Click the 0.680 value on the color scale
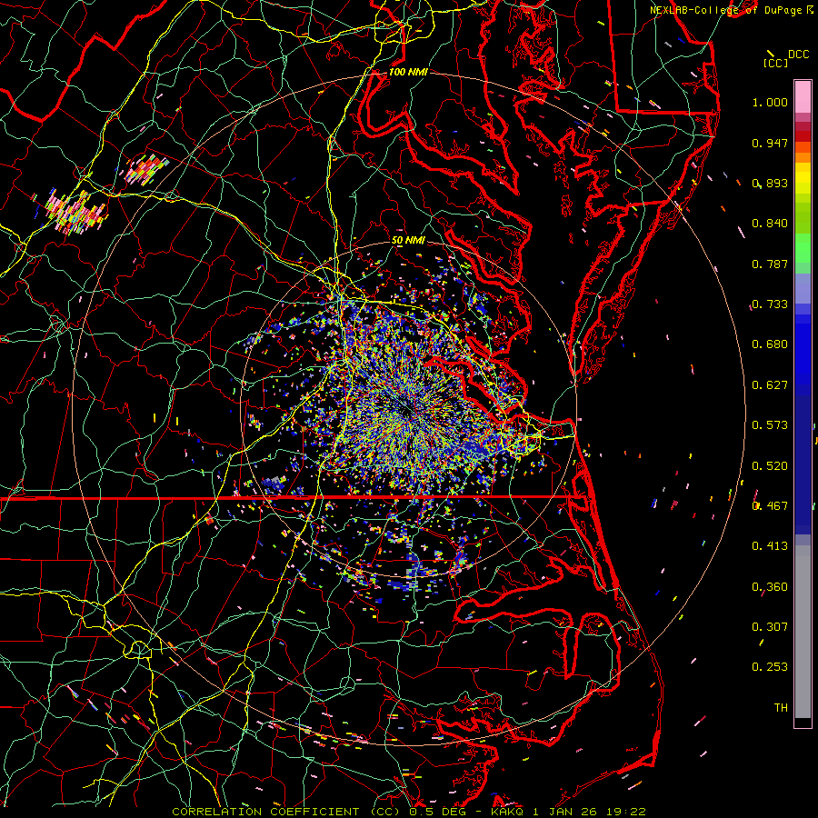This screenshot has width=818, height=818. pos(770,344)
